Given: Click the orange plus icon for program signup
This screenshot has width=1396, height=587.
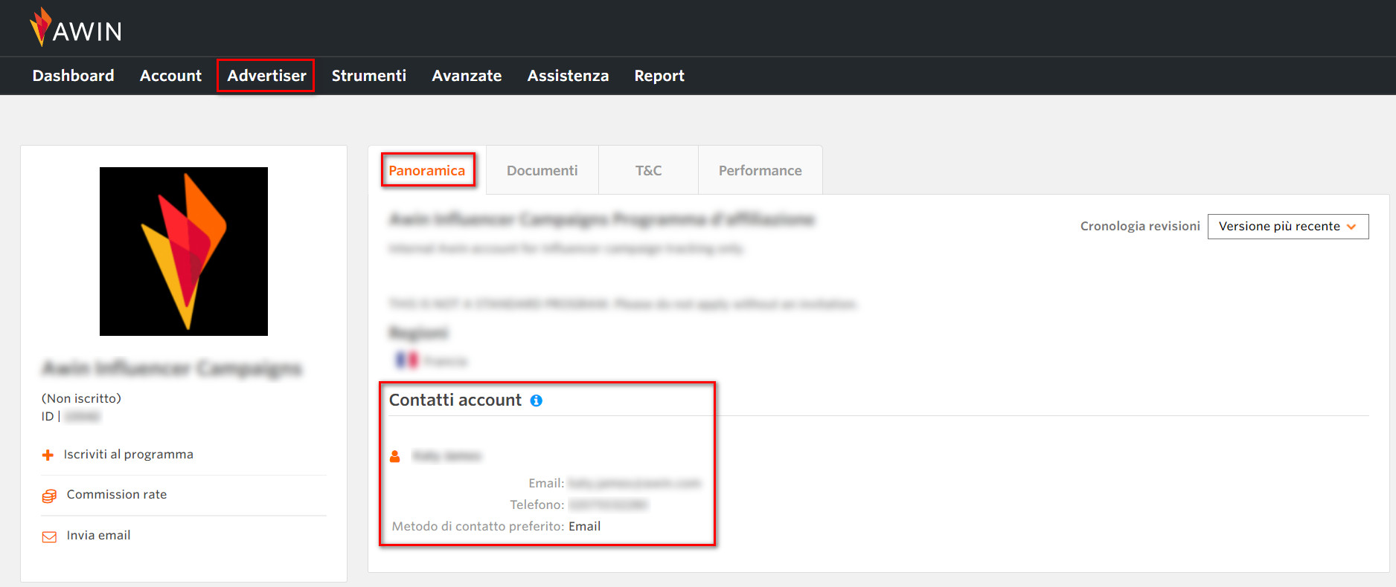Looking at the screenshot, I should (x=48, y=455).
